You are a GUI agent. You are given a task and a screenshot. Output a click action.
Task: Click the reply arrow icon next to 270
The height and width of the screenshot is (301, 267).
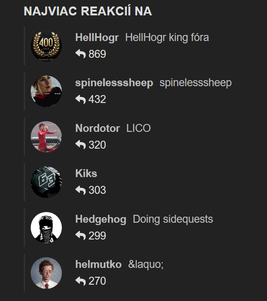80,281
